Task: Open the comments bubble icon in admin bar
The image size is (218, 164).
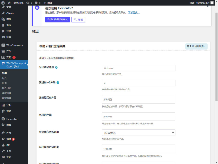Action: pos(36,3)
